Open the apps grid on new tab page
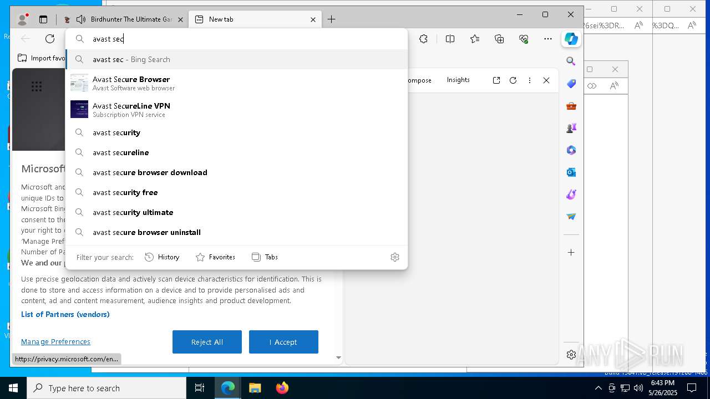The width and height of the screenshot is (710, 399). [x=37, y=86]
